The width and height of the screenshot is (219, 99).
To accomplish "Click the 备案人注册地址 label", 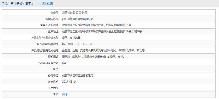I will (x=49, y=25).
